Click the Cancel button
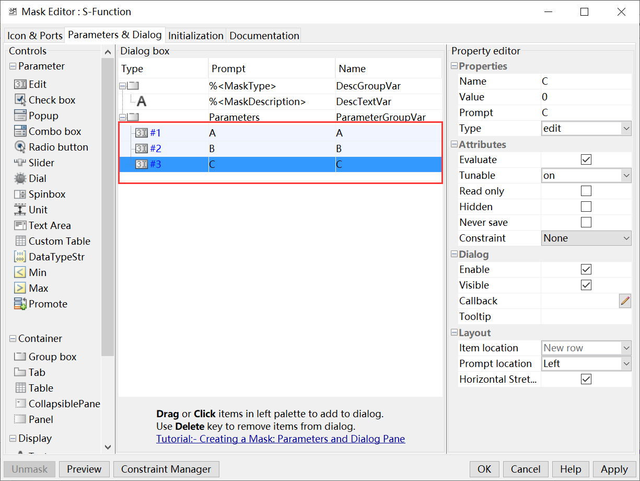640x481 pixels. click(526, 469)
